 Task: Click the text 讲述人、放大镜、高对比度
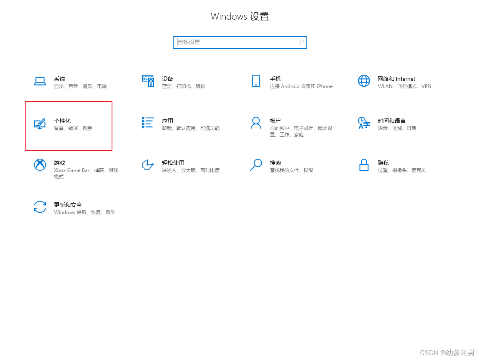coord(191,170)
